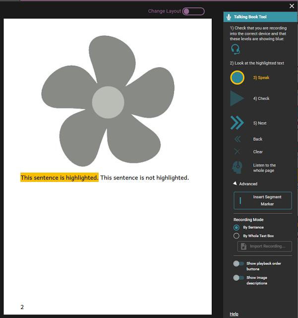Select By Sentence recording mode

237,228
